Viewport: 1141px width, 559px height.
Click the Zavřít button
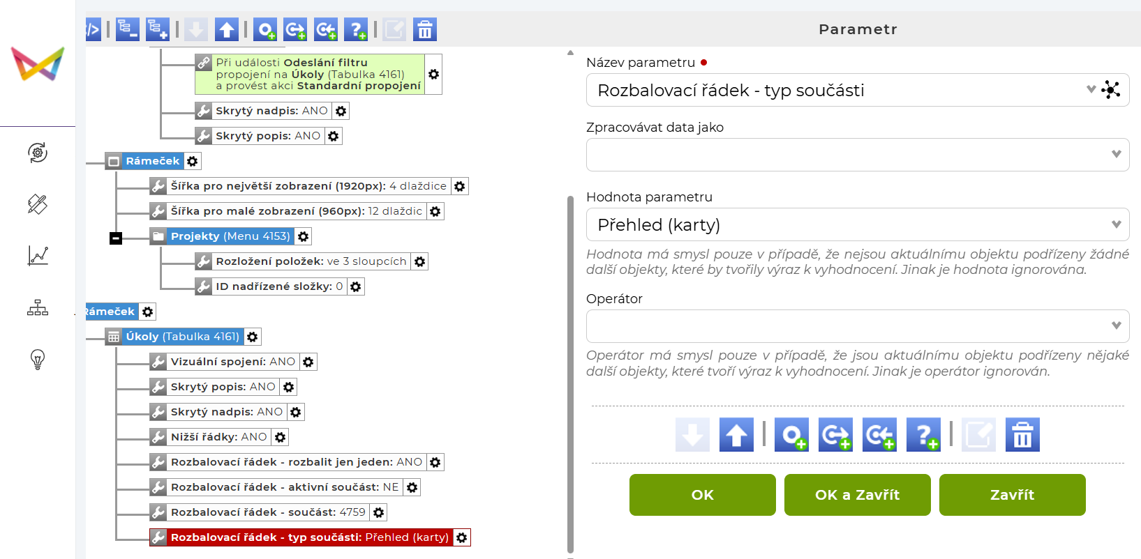coord(1012,495)
